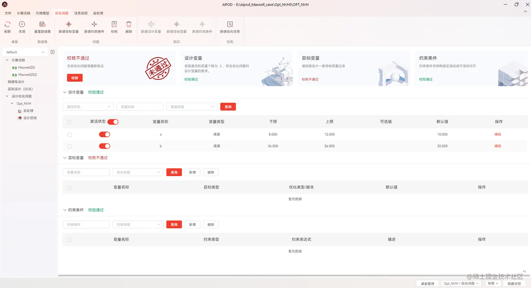
Task: Open the 文件 menu
Action: [x=8, y=13]
